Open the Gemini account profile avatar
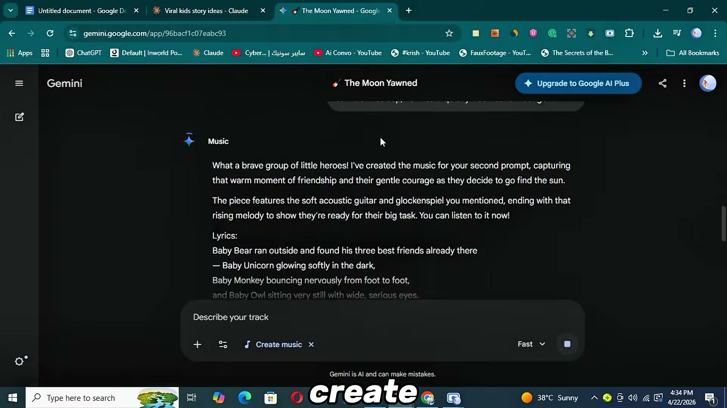This screenshot has width=727, height=408. pyautogui.click(x=708, y=83)
